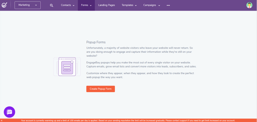257x122 pixels.
Task: Open the three-dots more menu
Action: tap(168, 5)
